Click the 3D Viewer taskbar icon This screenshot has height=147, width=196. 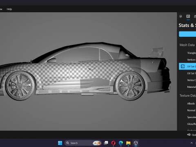tap(136, 143)
